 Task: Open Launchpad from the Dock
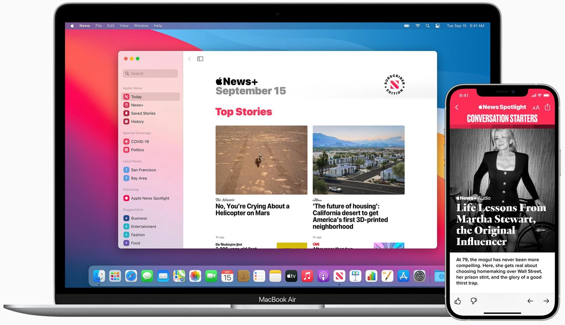(x=115, y=276)
